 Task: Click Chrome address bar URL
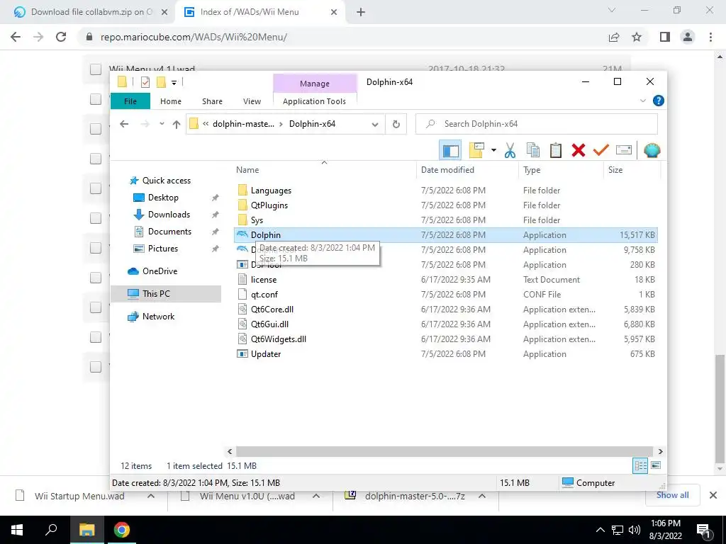(194, 37)
